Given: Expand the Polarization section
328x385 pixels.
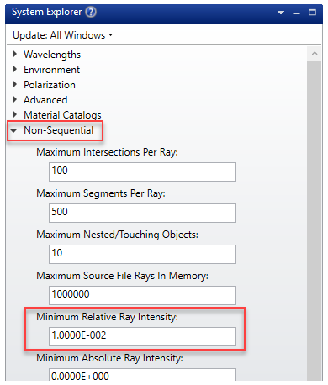Looking at the screenshot, I should (15, 84).
